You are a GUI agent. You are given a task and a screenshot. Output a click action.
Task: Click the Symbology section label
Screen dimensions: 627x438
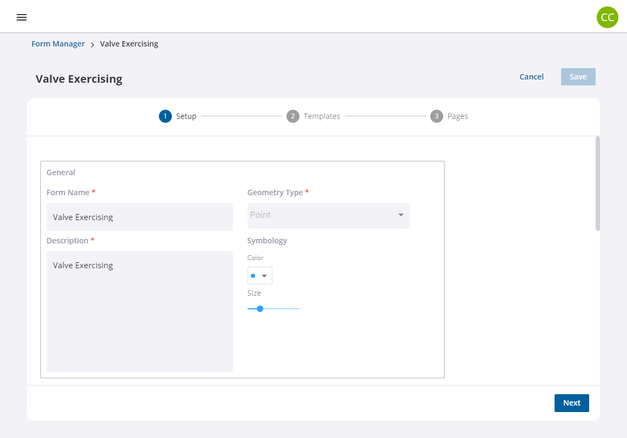click(x=267, y=241)
